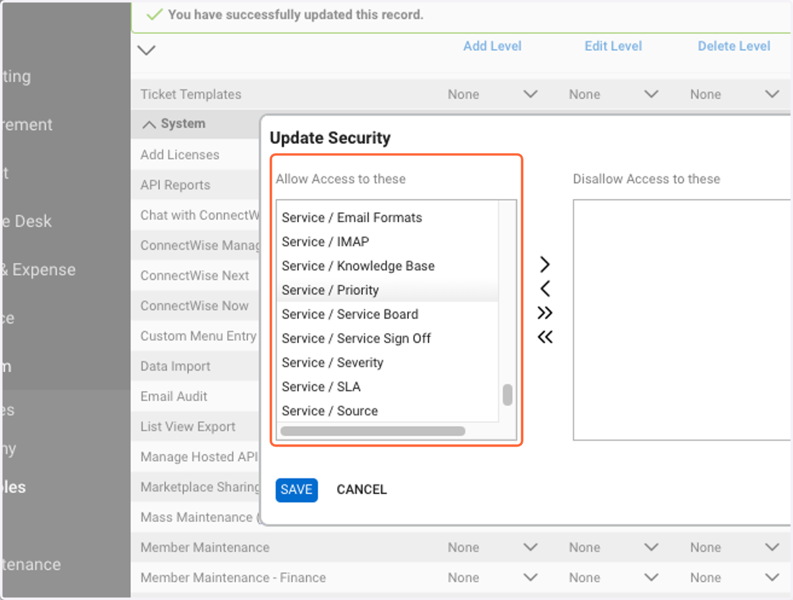
Task: Click inside the Disallow Access list box
Action: (682, 320)
